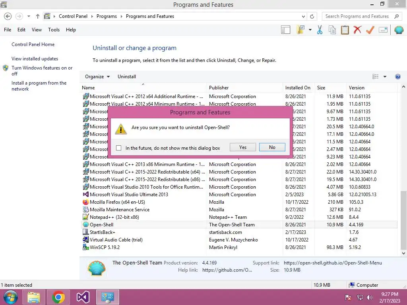Click the Copy toolbar icon
The image size is (407, 305).
coord(332,30)
